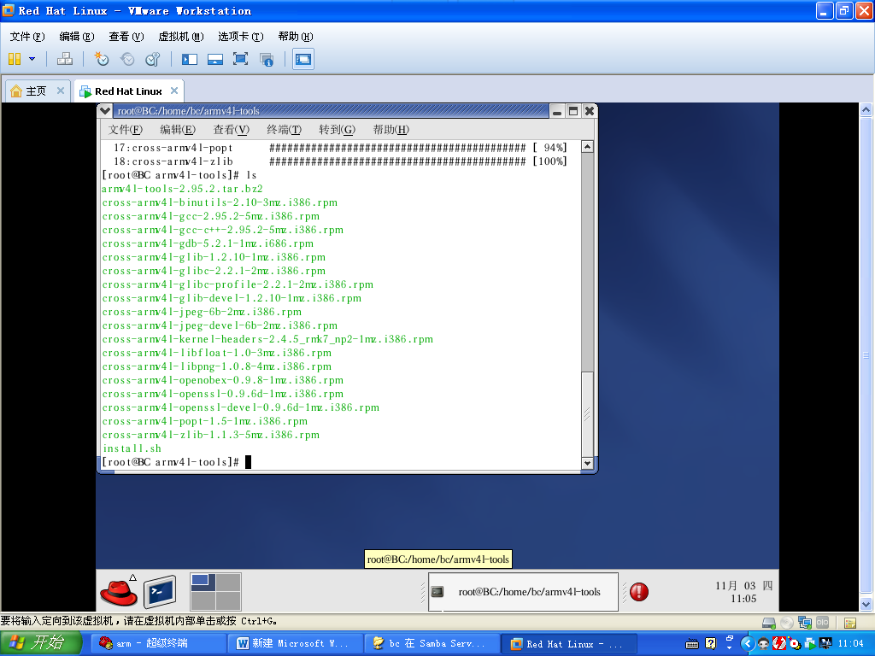Open terminal 查看(V) menu

pyautogui.click(x=231, y=130)
